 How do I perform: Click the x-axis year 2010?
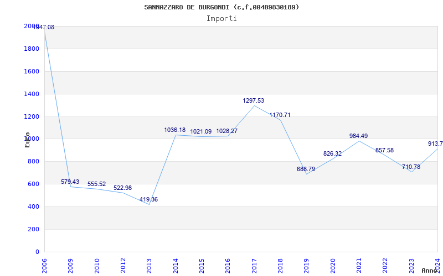tap(97, 266)
